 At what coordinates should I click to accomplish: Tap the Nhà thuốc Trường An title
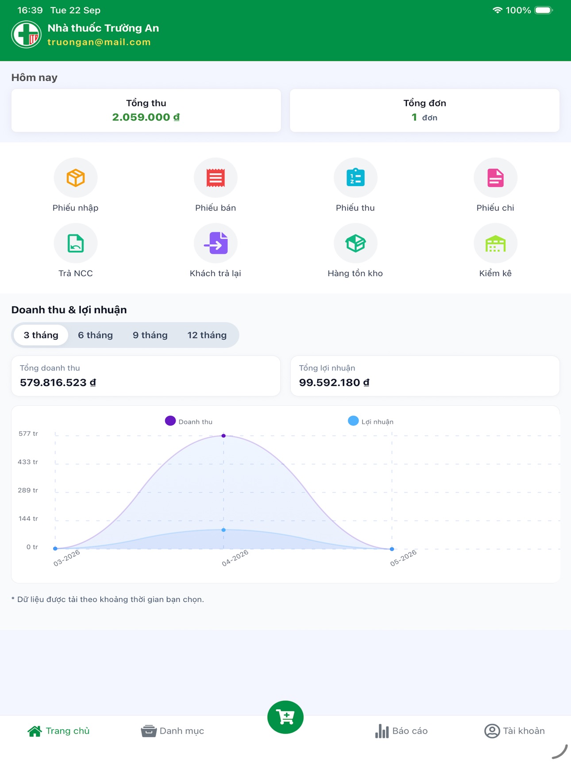pos(103,28)
